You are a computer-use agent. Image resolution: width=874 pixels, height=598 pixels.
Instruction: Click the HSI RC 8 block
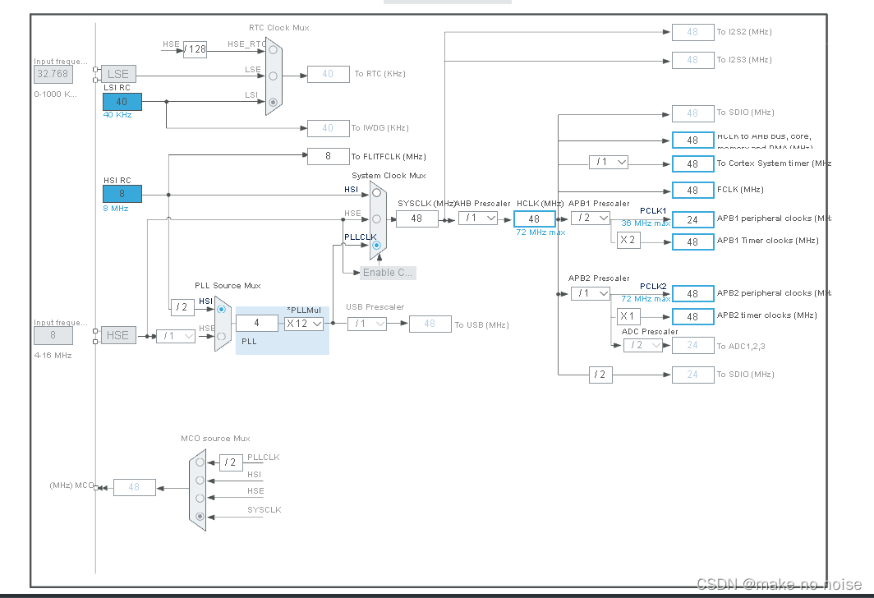[x=122, y=194]
